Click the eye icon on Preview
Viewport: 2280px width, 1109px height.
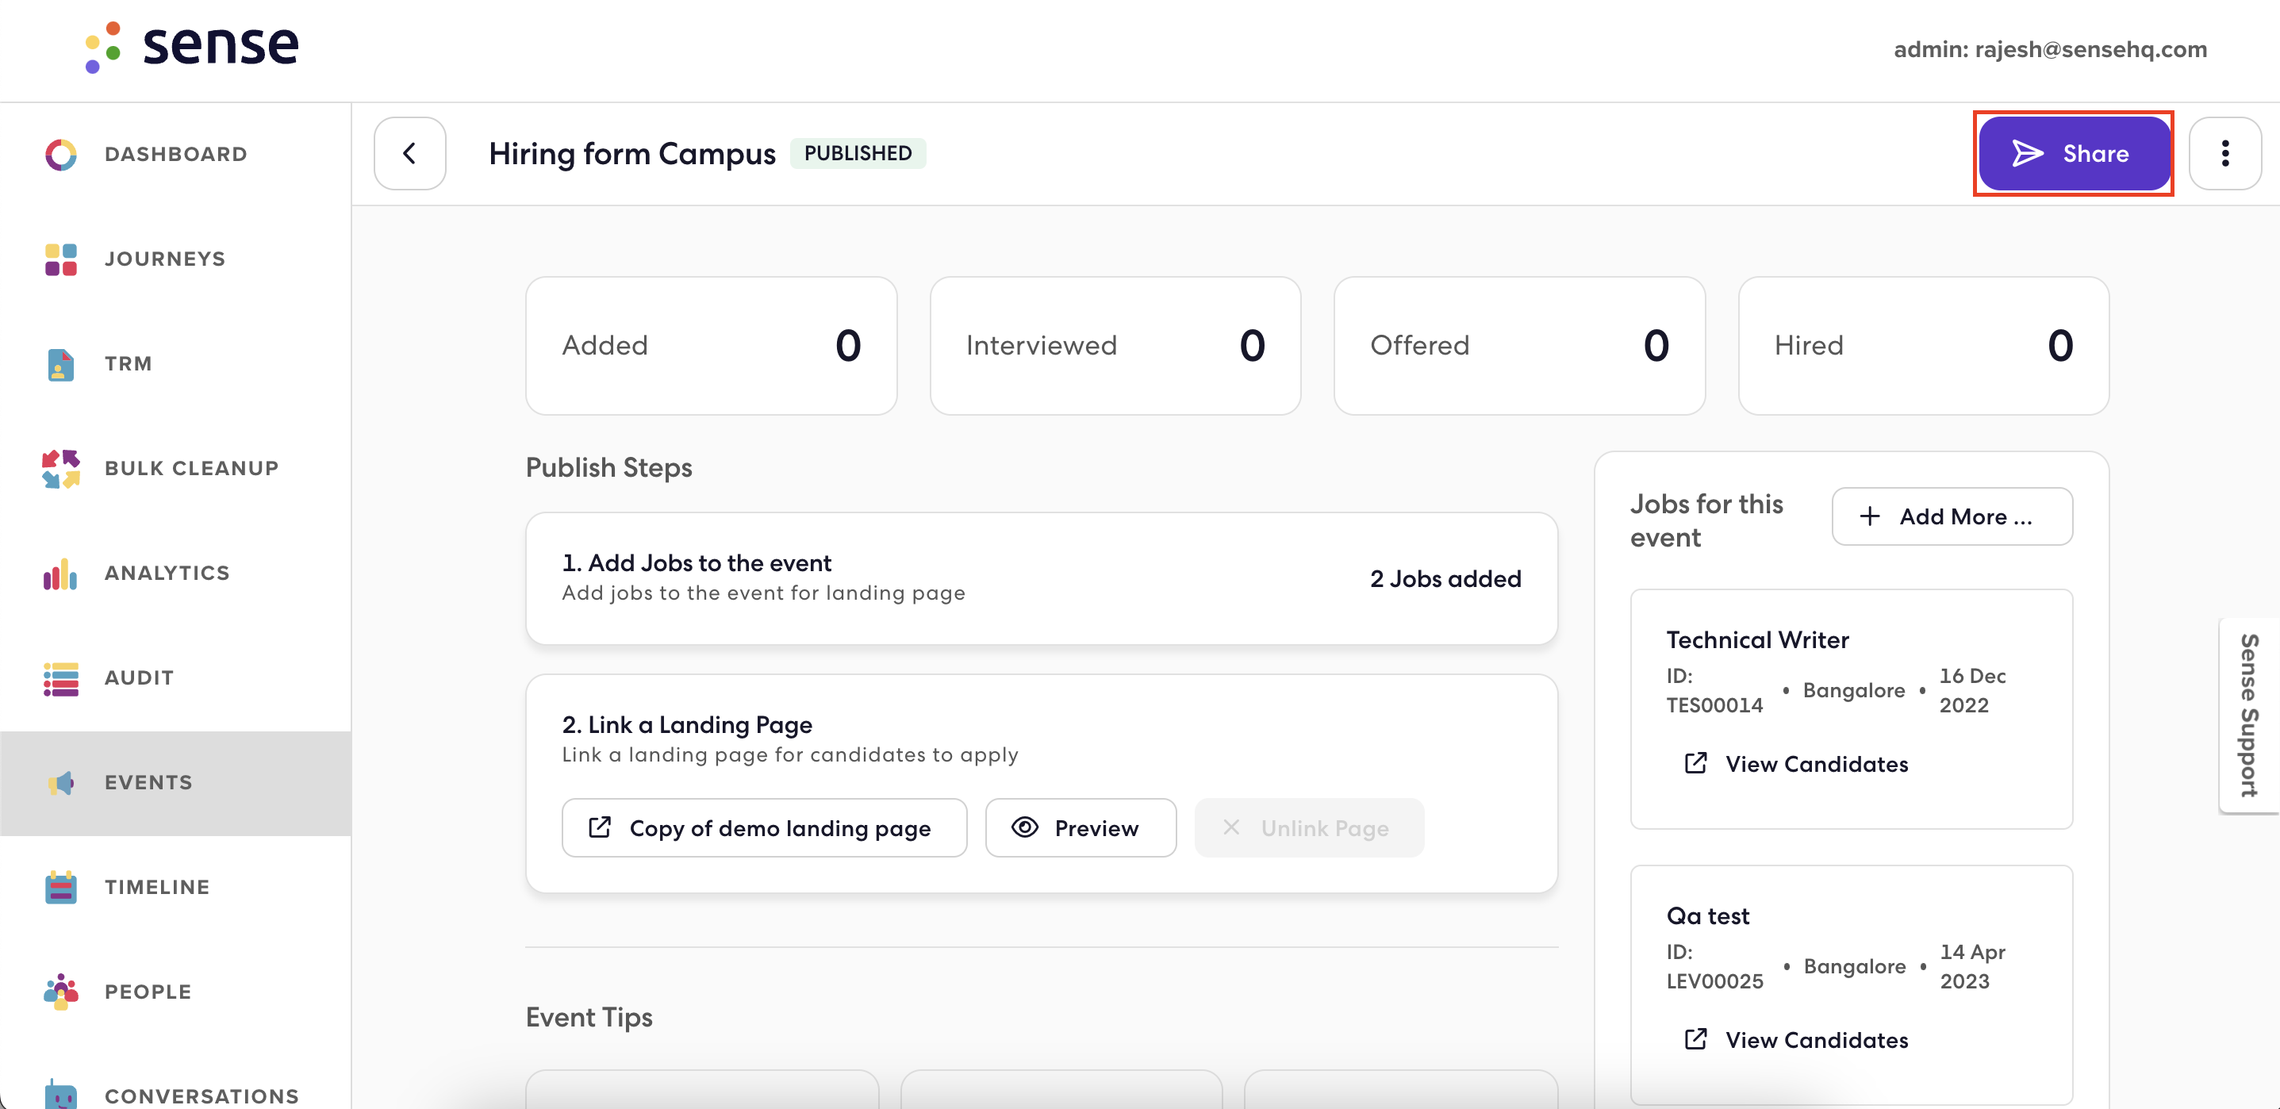coord(1025,827)
